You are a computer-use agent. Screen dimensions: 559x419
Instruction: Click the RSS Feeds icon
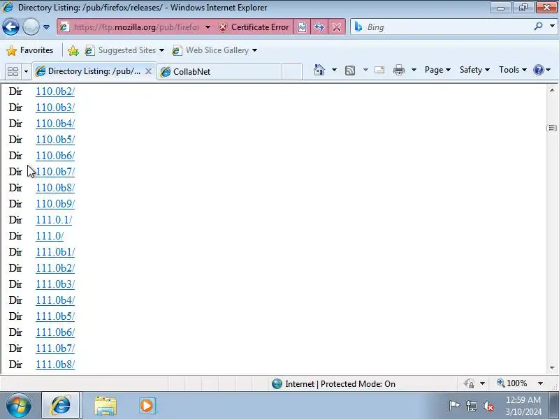click(350, 71)
